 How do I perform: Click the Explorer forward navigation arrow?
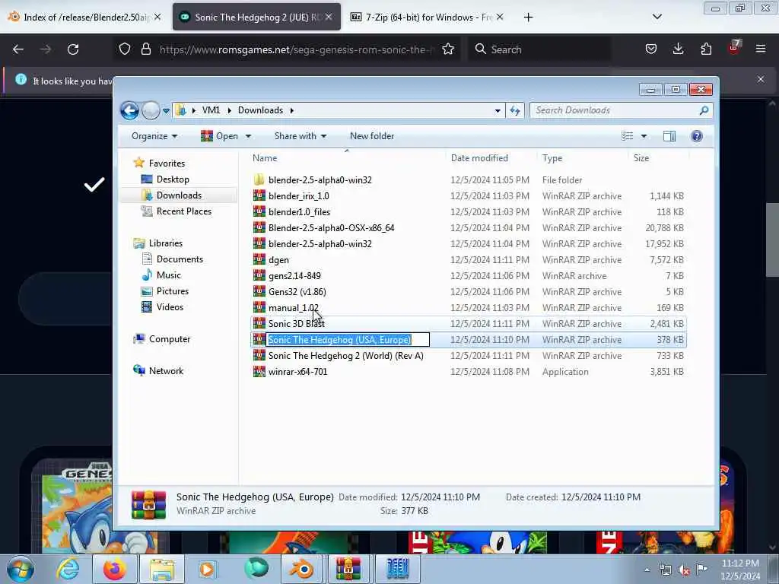[151, 110]
